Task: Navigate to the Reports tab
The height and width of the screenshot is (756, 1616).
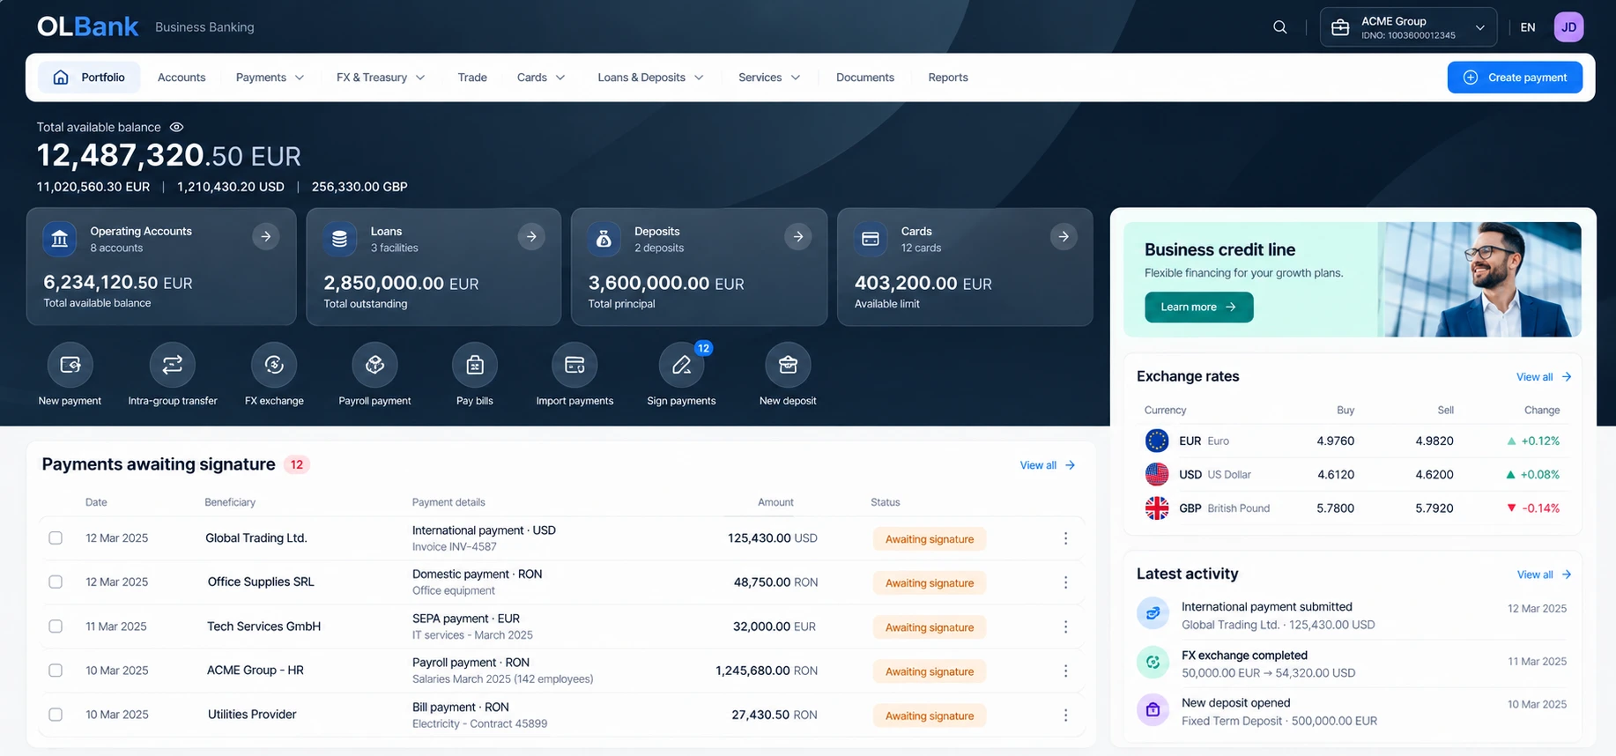Action: coord(948,78)
